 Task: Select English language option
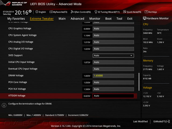coord(42,12)
